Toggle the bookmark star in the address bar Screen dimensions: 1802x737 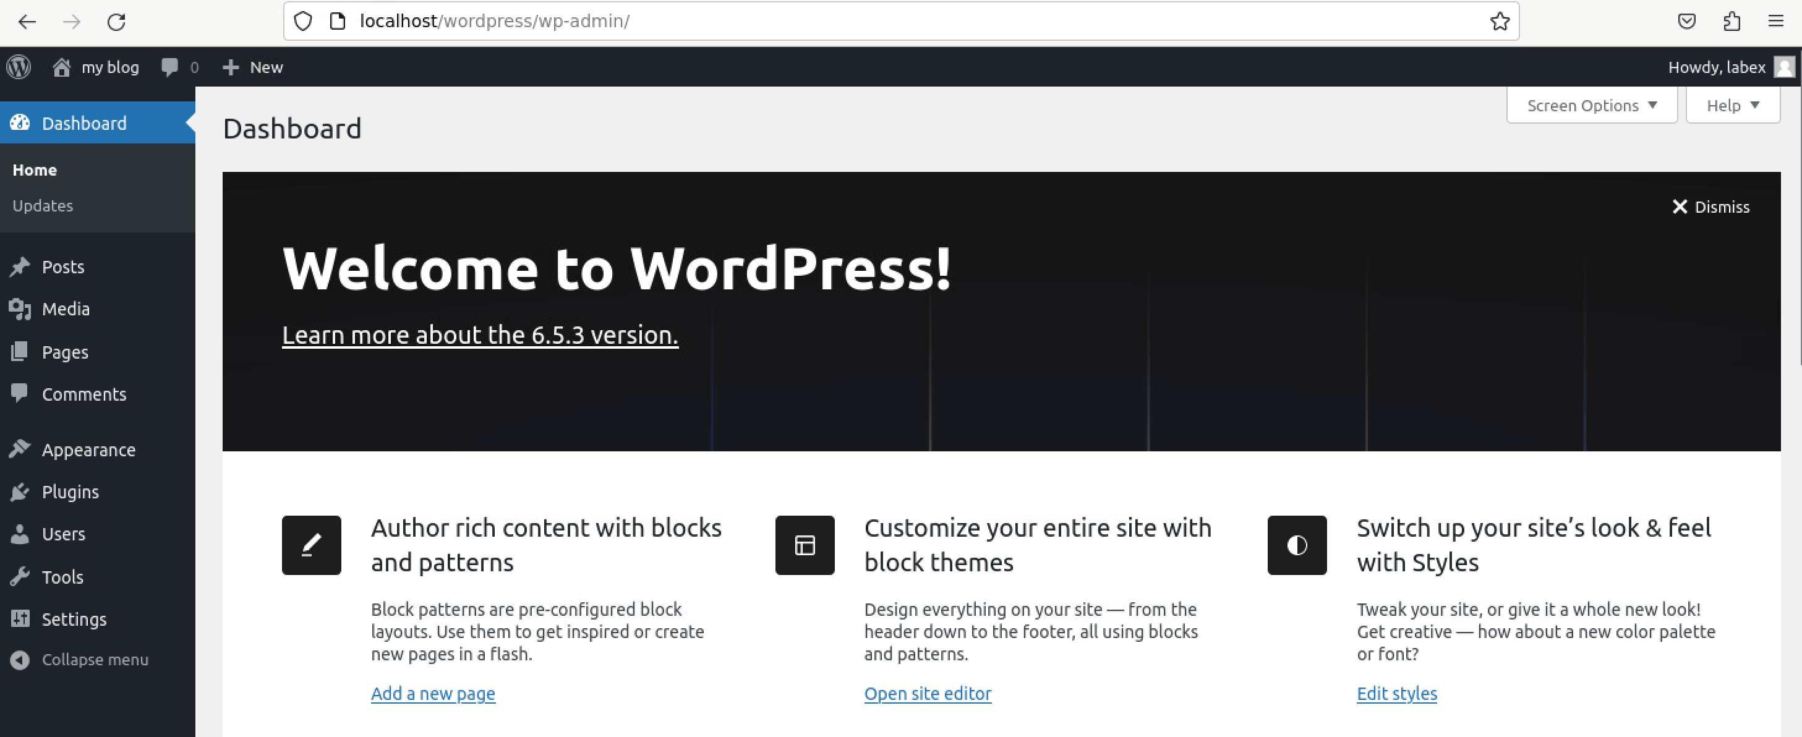click(x=1500, y=21)
